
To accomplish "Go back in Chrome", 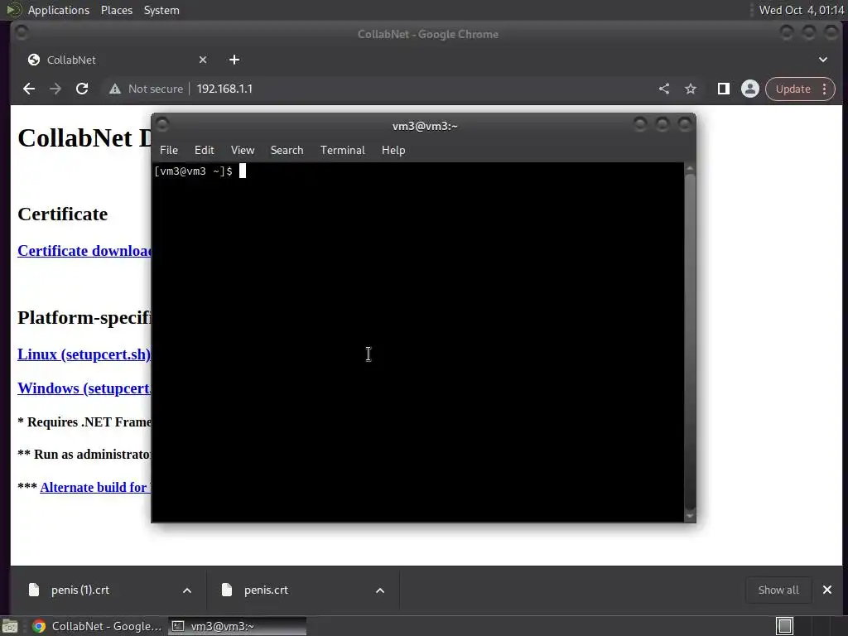I will point(29,89).
